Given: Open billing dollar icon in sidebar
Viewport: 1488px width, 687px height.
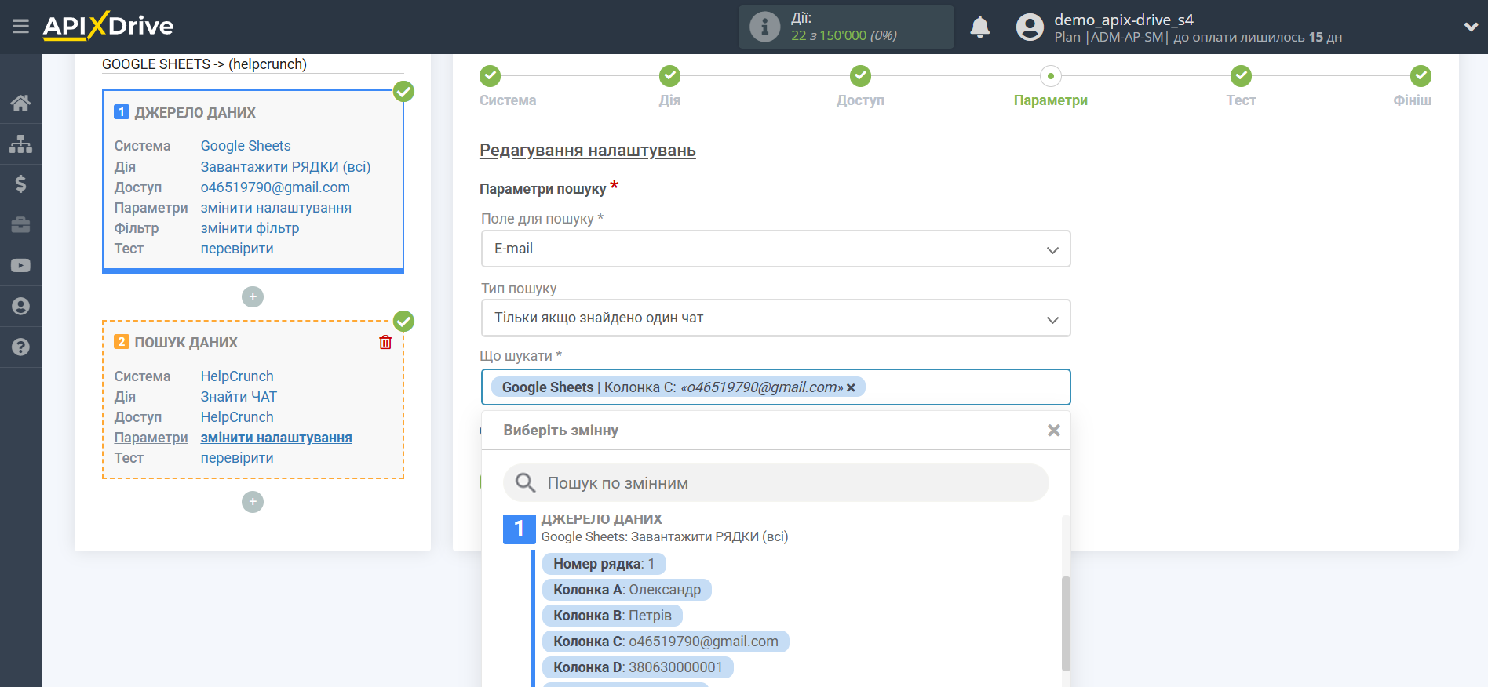Looking at the screenshot, I should tap(20, 184).
